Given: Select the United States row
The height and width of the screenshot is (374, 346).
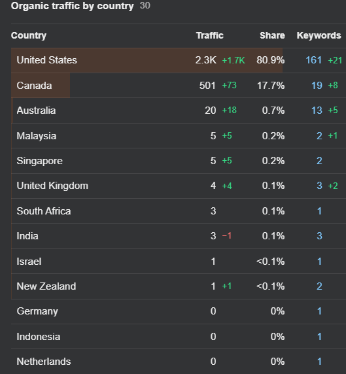Looking at the screenshot, I should click(179, 60).
